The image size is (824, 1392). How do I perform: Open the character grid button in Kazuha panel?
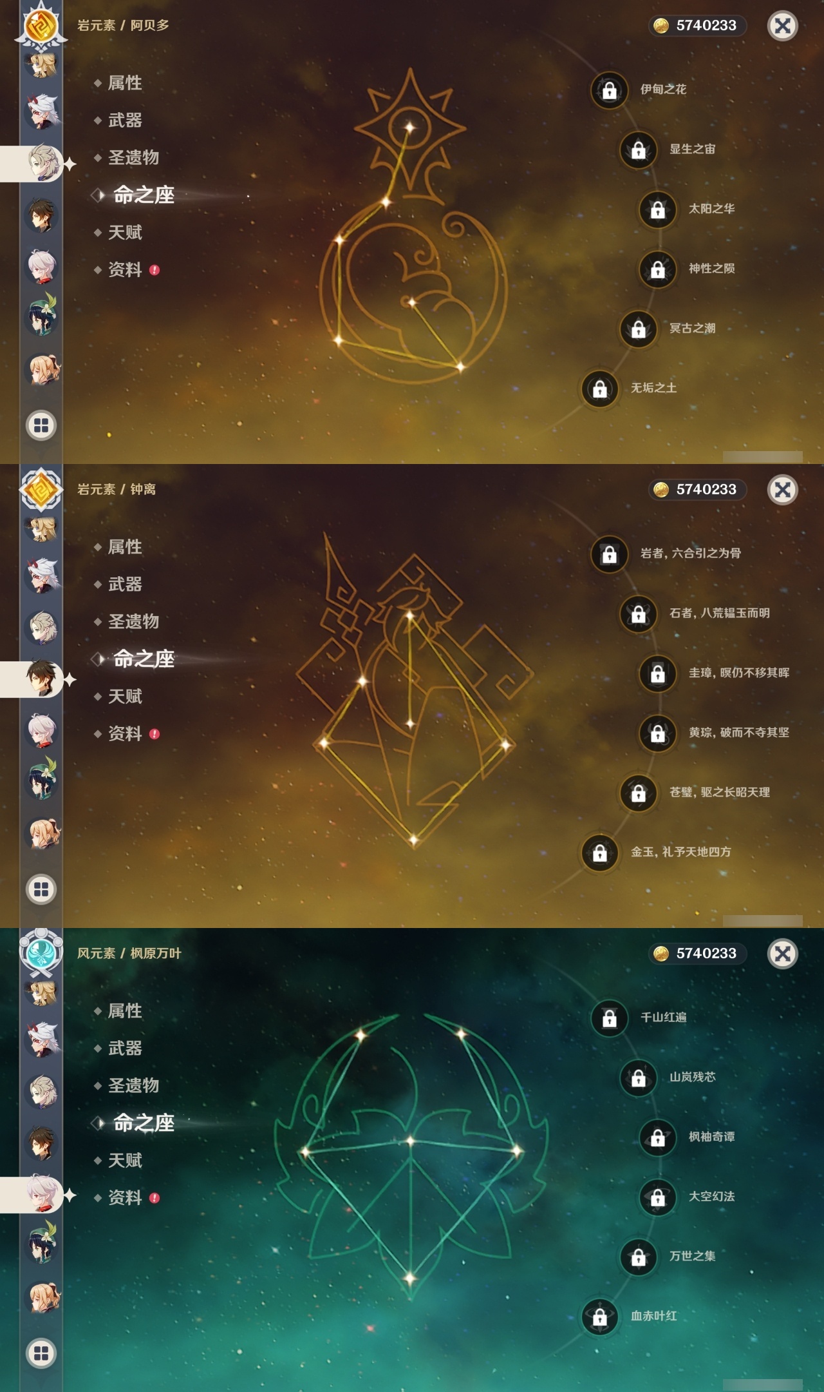[41, 1353]
